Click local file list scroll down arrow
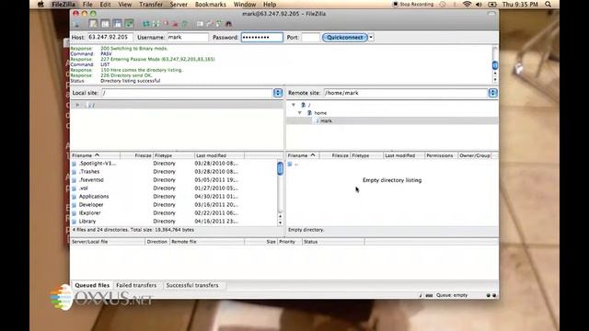The width and height of the screenshot is (589, 331). 280,223
